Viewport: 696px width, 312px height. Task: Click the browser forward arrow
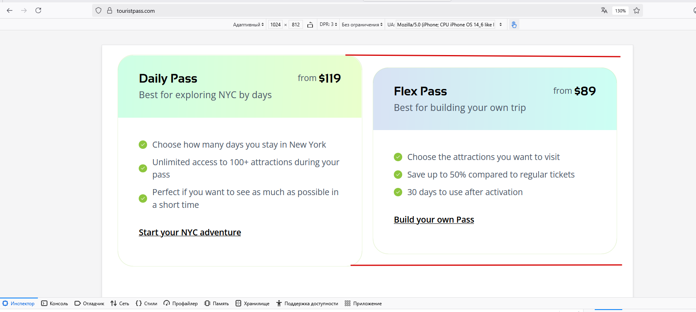[x=24, y=10]
